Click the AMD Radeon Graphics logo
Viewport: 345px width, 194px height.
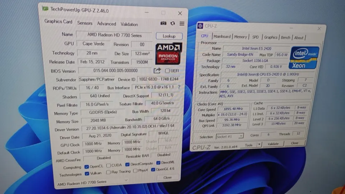pos(169,54)
